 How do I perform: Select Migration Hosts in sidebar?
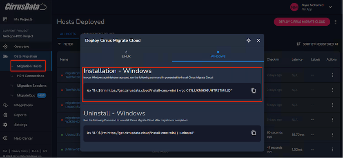pyautogui.click(x=29, y=66)
